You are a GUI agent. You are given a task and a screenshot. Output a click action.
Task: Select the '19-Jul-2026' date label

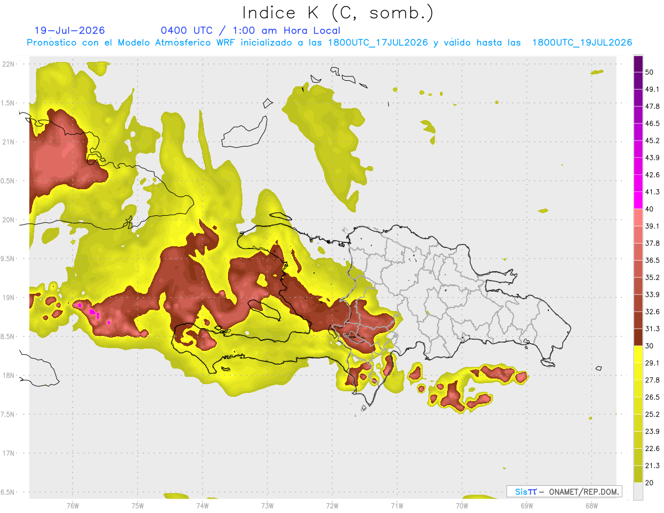click(x=69, y=30)
